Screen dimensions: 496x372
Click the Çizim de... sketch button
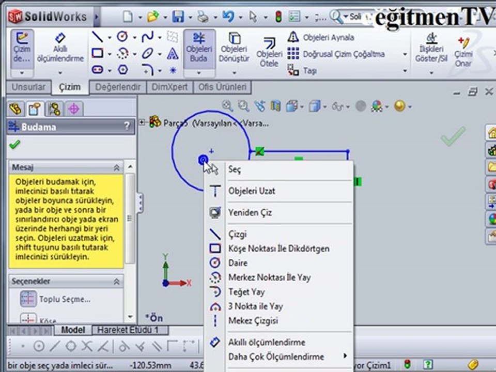pos(22,49)
